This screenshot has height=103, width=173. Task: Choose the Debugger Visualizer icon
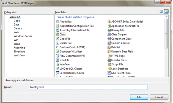click(x=57, y=51)
